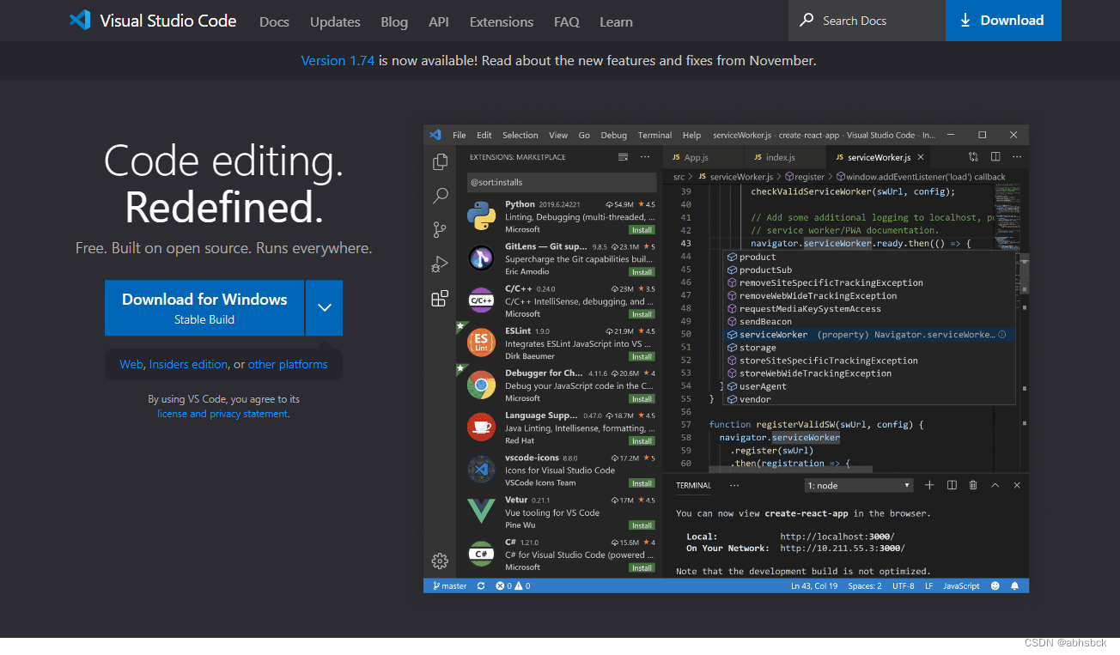
Task: Click the filter lines icon in Extensions header
Action: (624, 157)
